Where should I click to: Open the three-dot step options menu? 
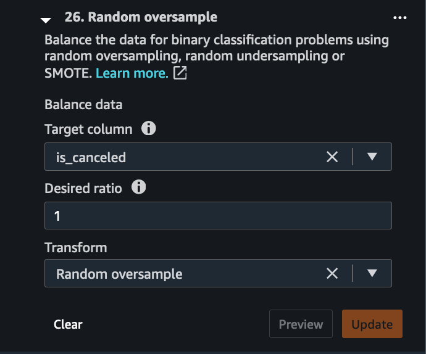400,18
